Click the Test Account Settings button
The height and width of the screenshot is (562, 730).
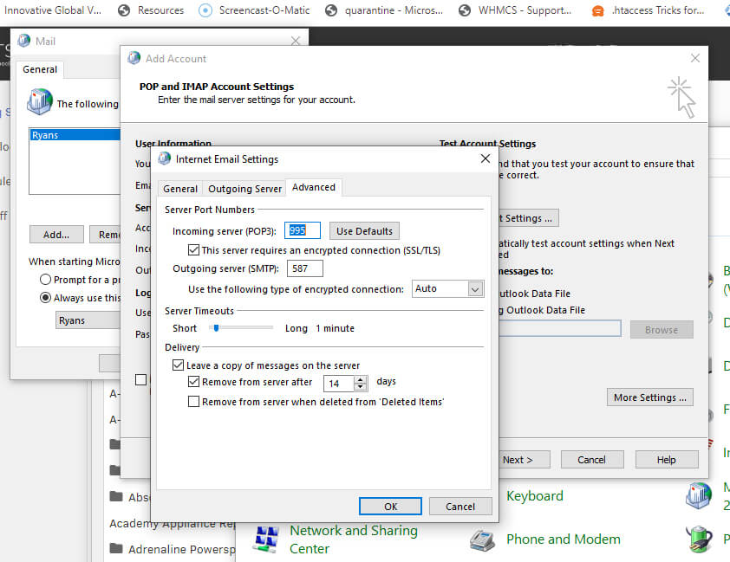(x=528, y=218)
